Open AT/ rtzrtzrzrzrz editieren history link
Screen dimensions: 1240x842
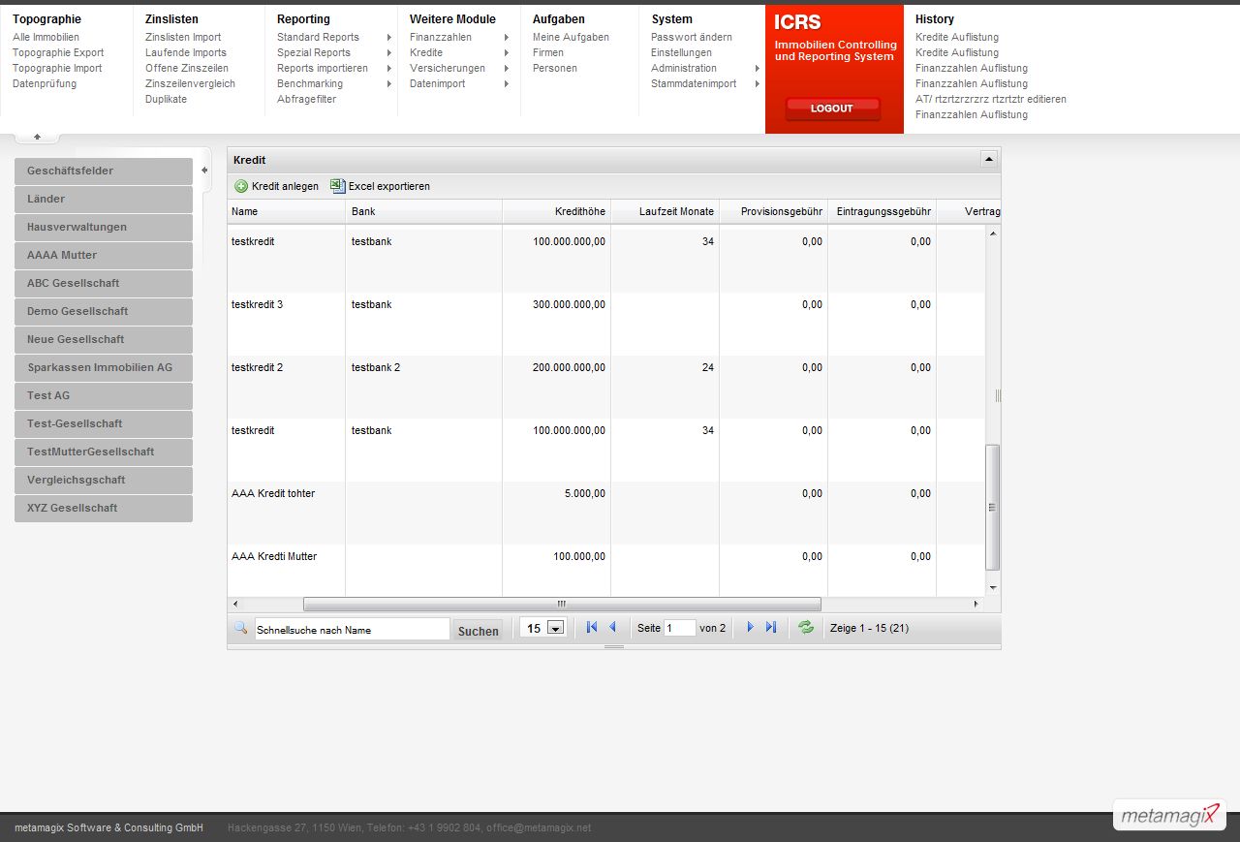tap(991, 100)
